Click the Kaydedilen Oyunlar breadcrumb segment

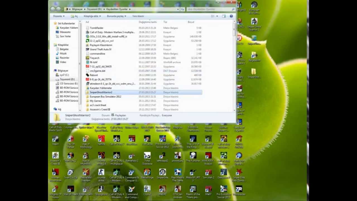[x=117, y=9]
